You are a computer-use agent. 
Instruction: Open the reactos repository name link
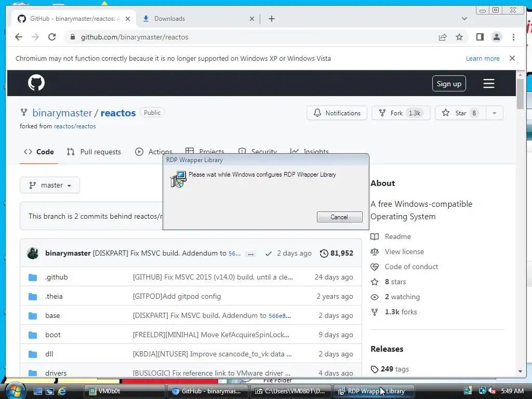(118, 113)
